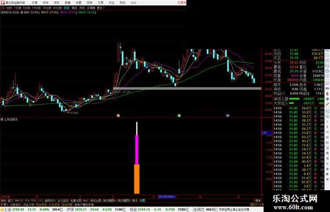
Task: Click the round icon beside main chart title
Action: (22, 13)
